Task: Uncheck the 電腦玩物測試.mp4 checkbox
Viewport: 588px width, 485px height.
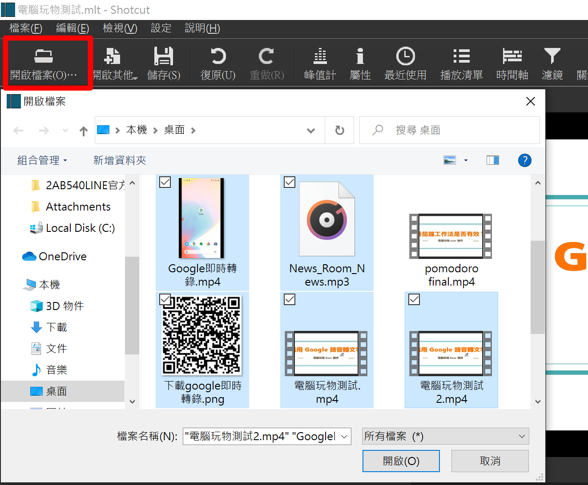Action: coord(290,299)
